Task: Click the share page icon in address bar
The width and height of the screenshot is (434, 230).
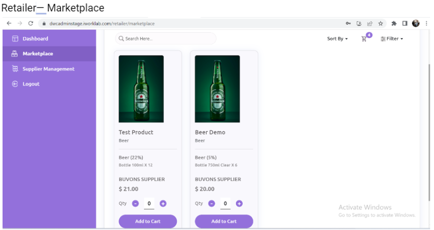Action: (x=370, y=23)
